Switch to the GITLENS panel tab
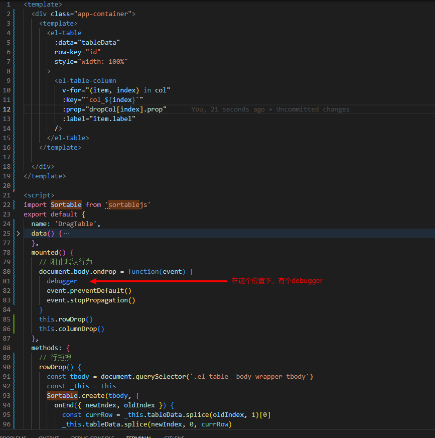435x438 pixels. tap(174, 436)
